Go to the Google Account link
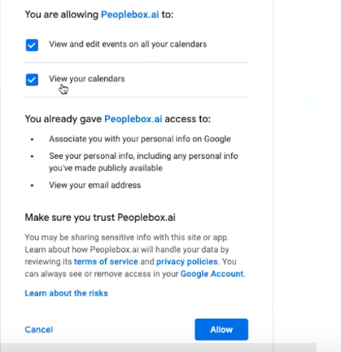Image resolution: width=341 pixels, height=352 pixels. [x=212, y=274]
